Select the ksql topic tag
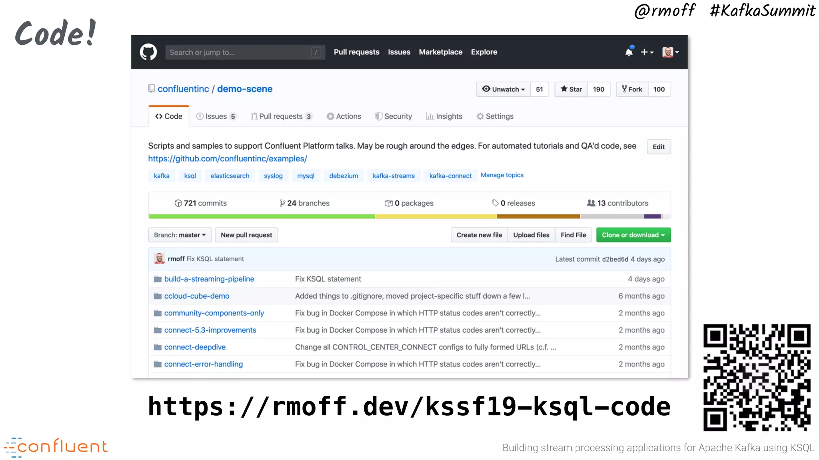The height and width of the screenshot is (460, 819). (x=190, y=176)
